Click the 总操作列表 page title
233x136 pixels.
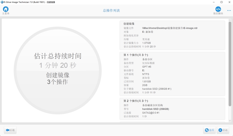pos(111,11)
